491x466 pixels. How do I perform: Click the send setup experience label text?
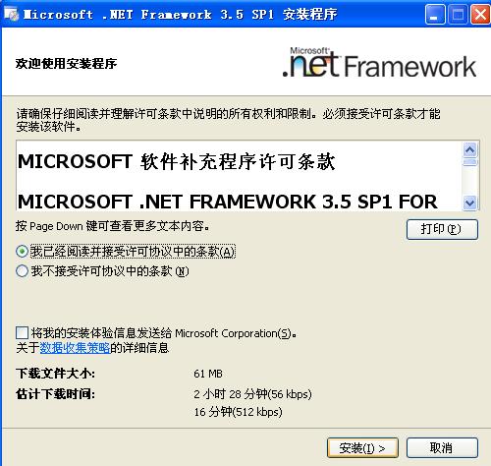pos(164,333)
